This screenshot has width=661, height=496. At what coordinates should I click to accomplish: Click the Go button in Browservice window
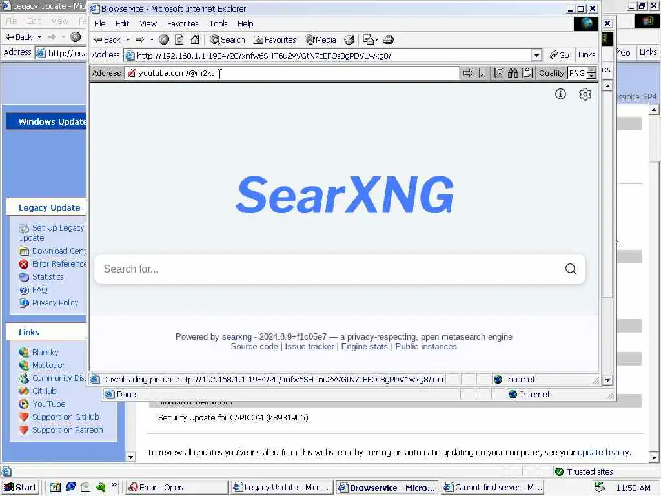(x=560, y=56)
